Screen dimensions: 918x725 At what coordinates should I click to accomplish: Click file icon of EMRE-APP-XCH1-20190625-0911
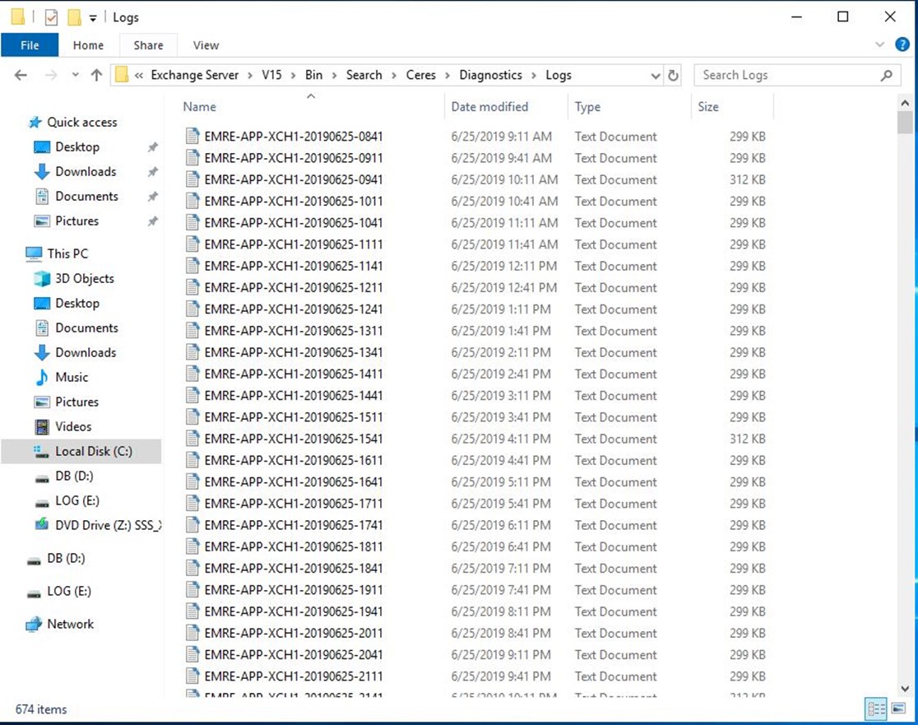point(192,157)
